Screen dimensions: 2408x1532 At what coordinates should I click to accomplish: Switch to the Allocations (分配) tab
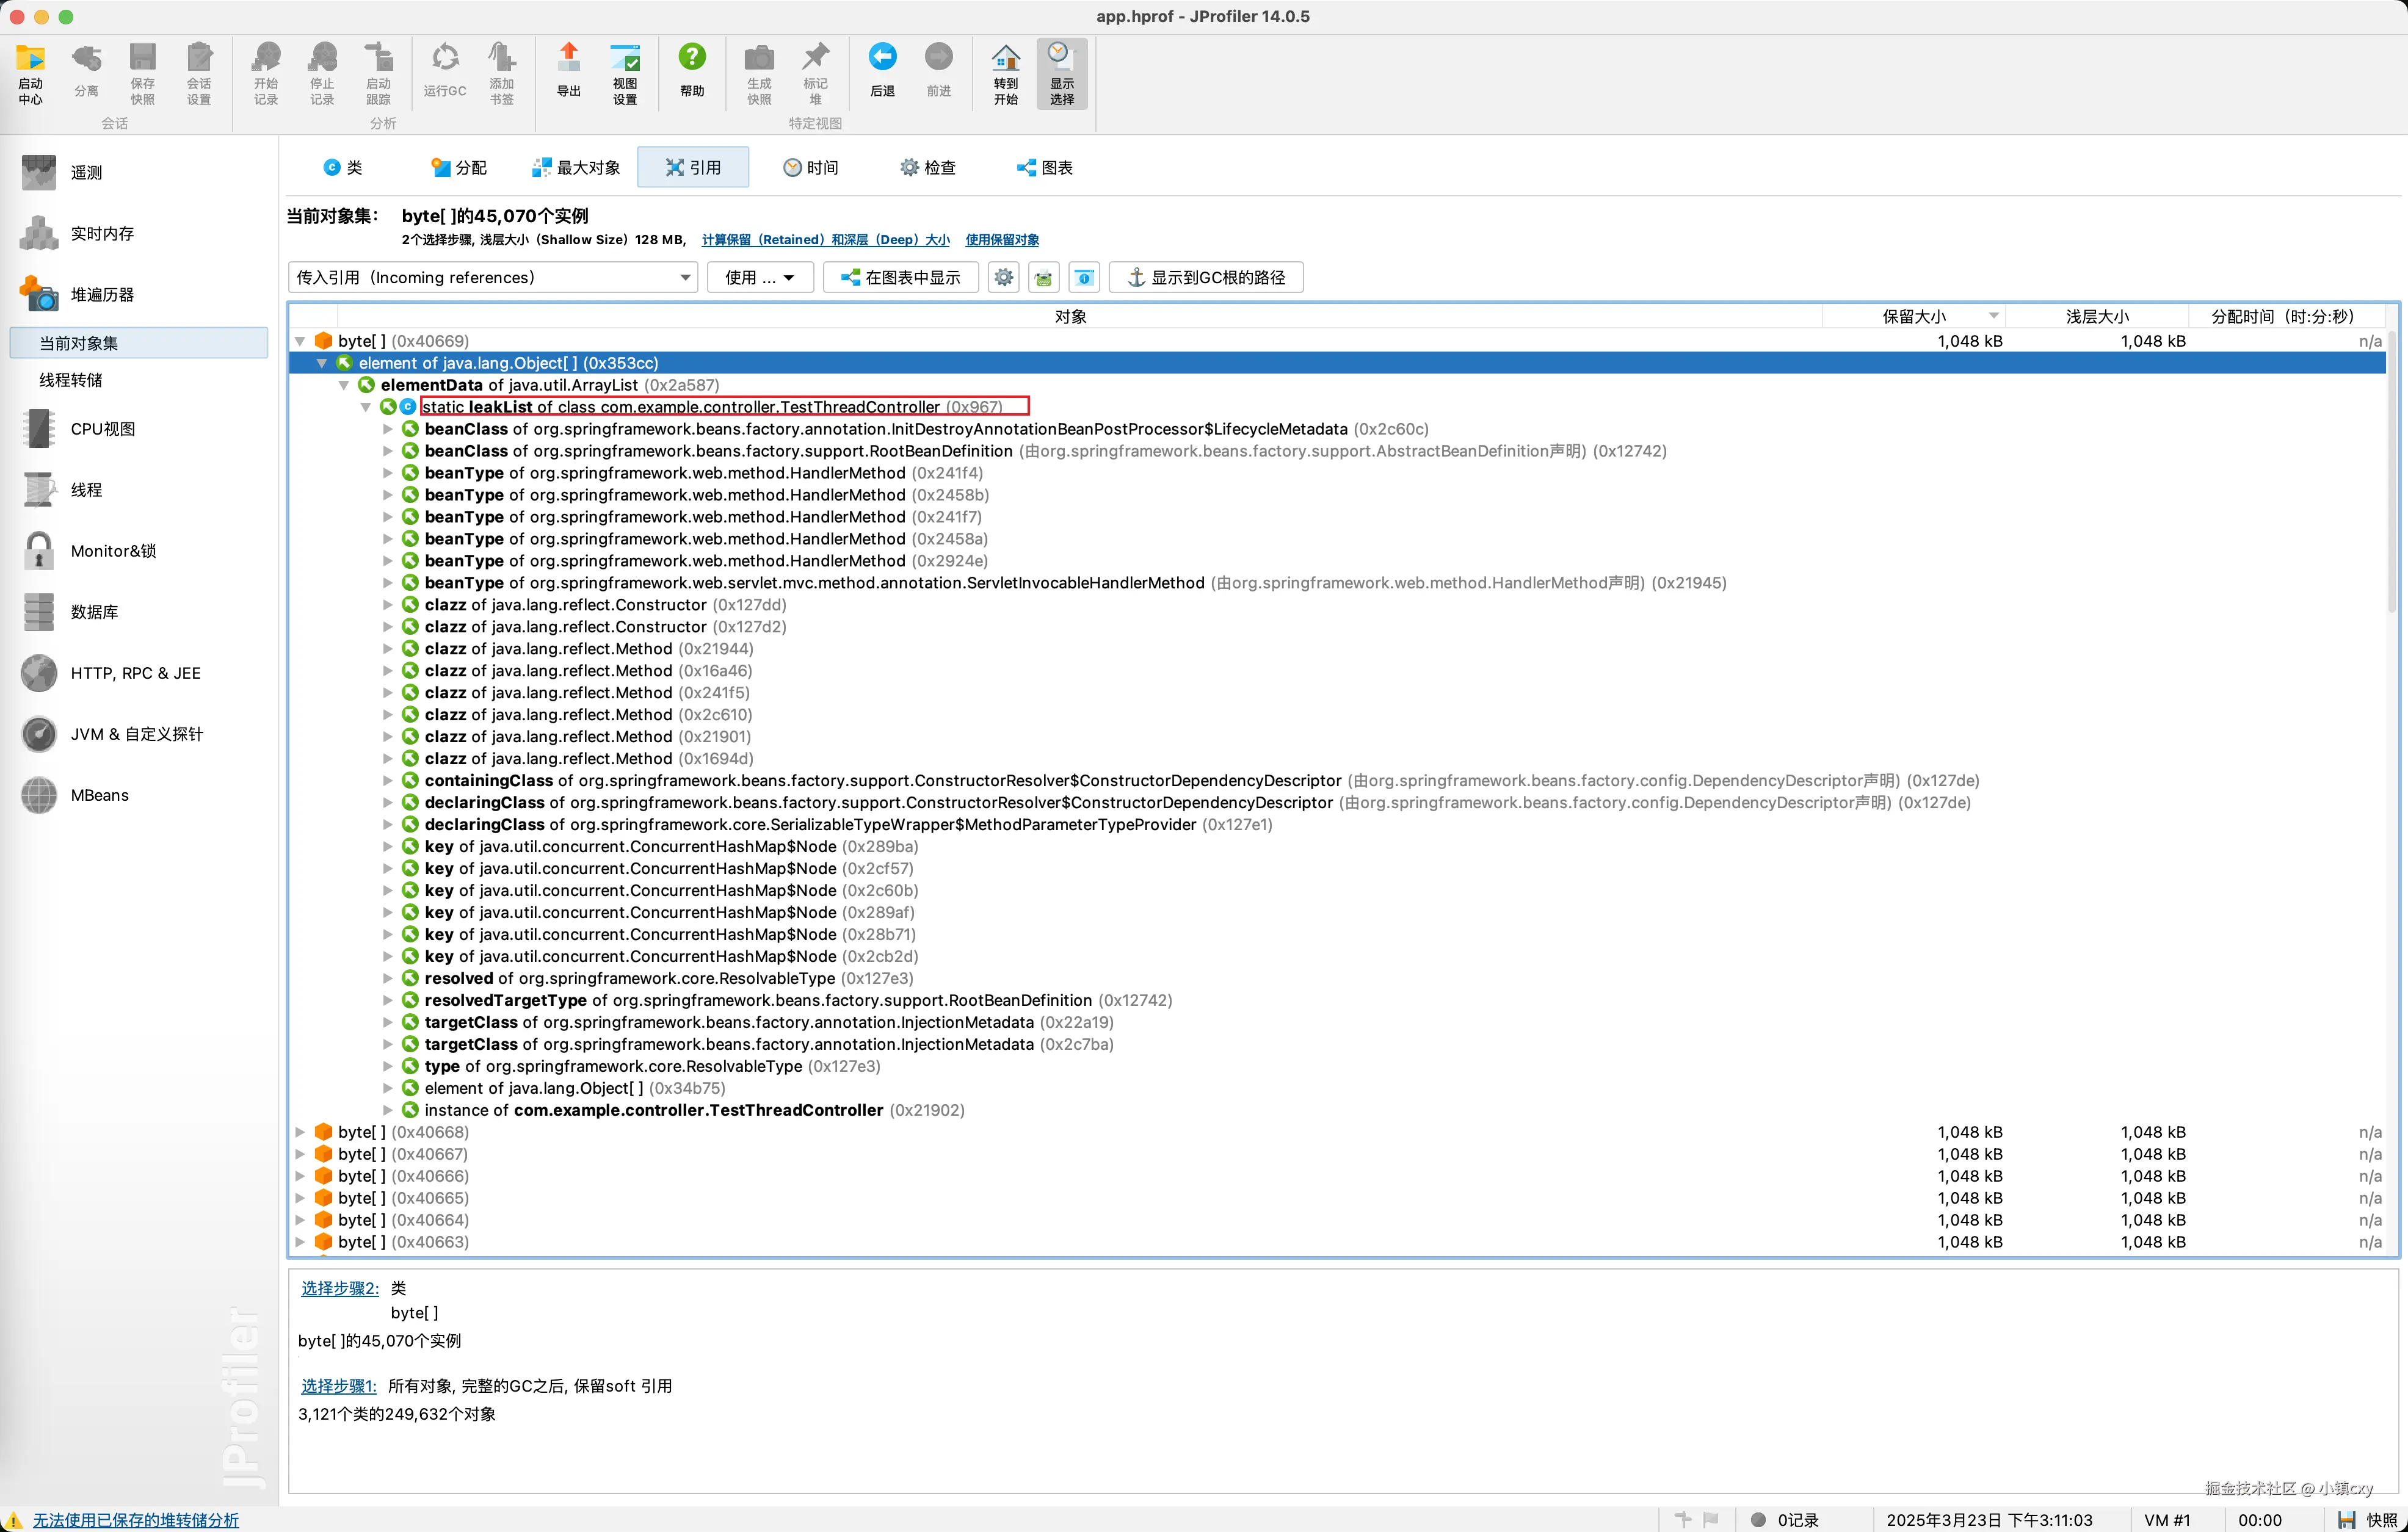click(x=459, y=168)
